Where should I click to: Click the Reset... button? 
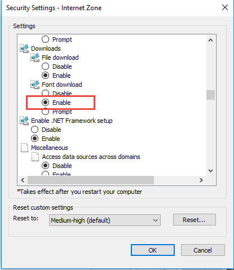click(x=195, y=220)
